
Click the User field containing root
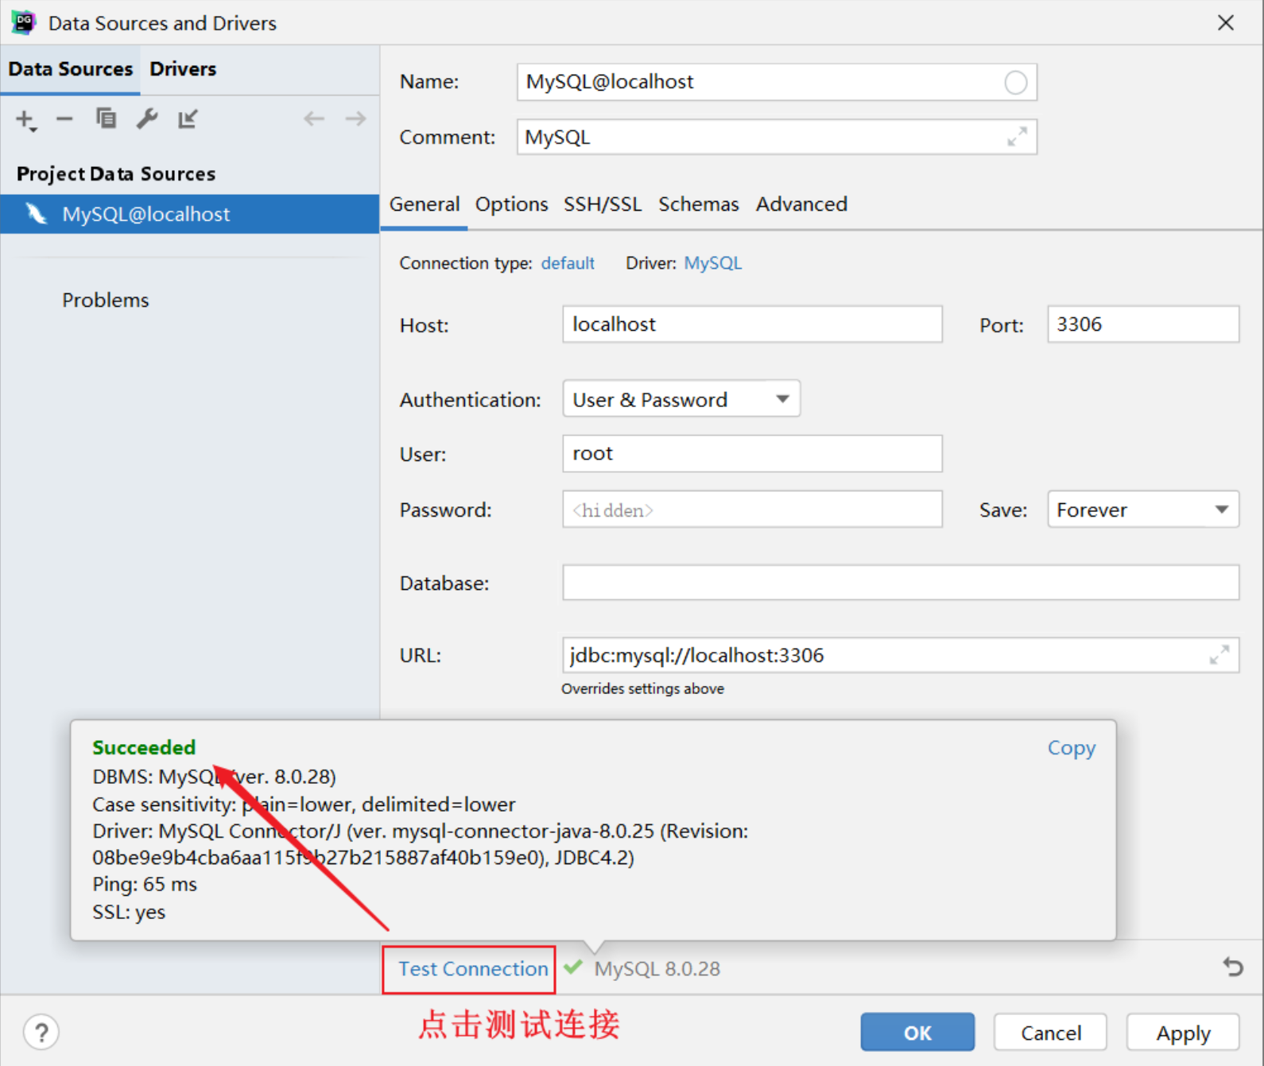pyautogui.click(x=752, y=453)
